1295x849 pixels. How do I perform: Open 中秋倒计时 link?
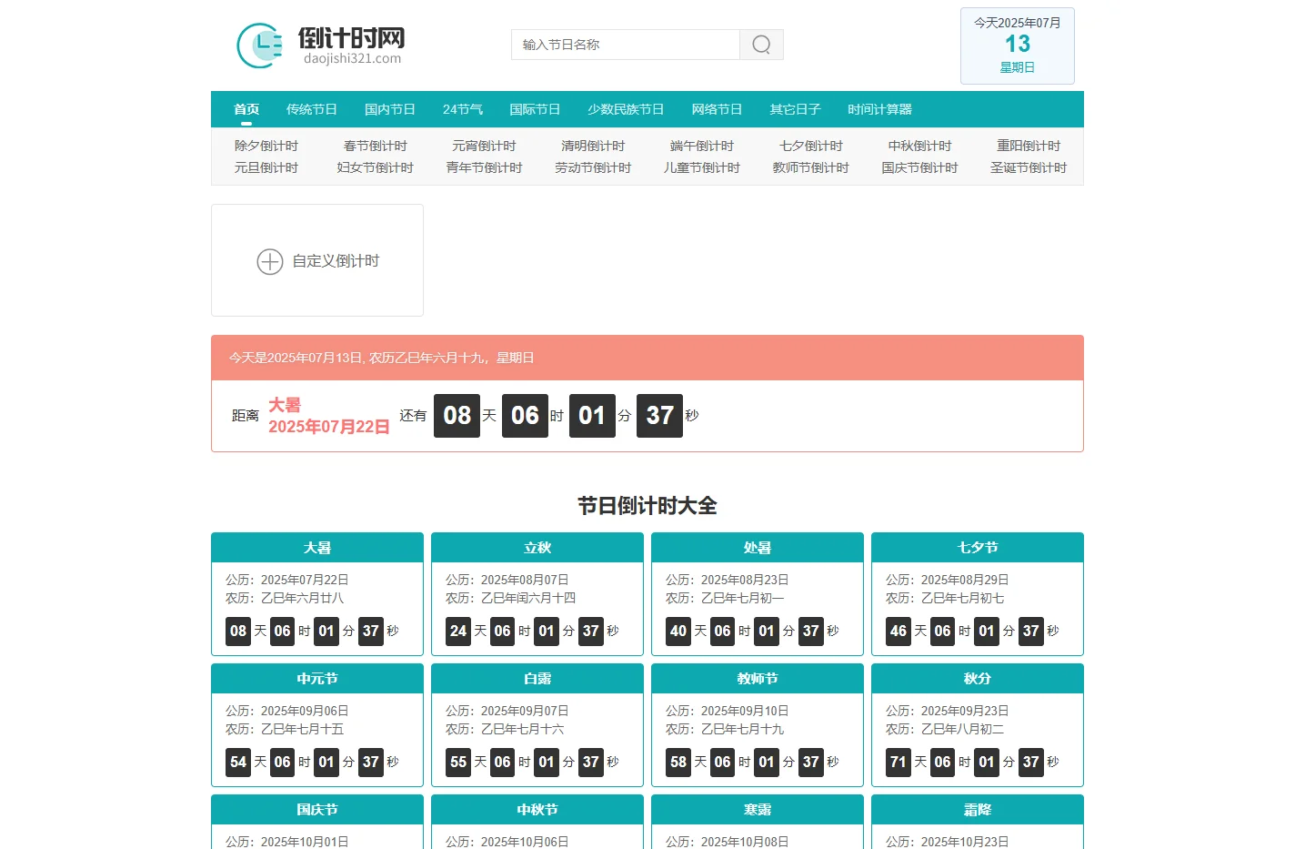[x=920, y=146]
